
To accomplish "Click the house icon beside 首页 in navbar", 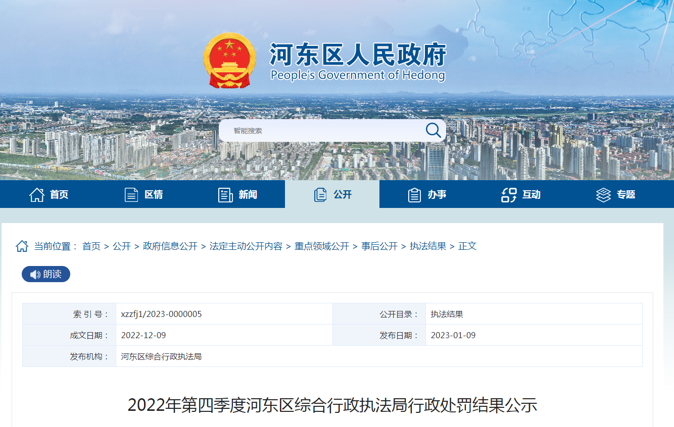I will click(37, 195).
